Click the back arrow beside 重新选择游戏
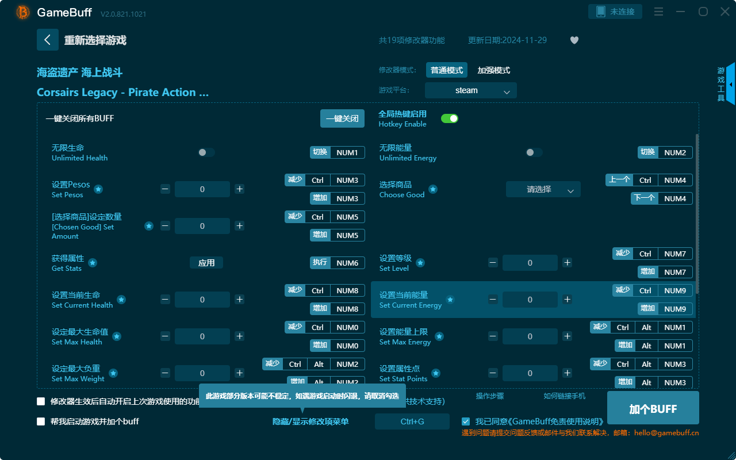 (48, 40)
